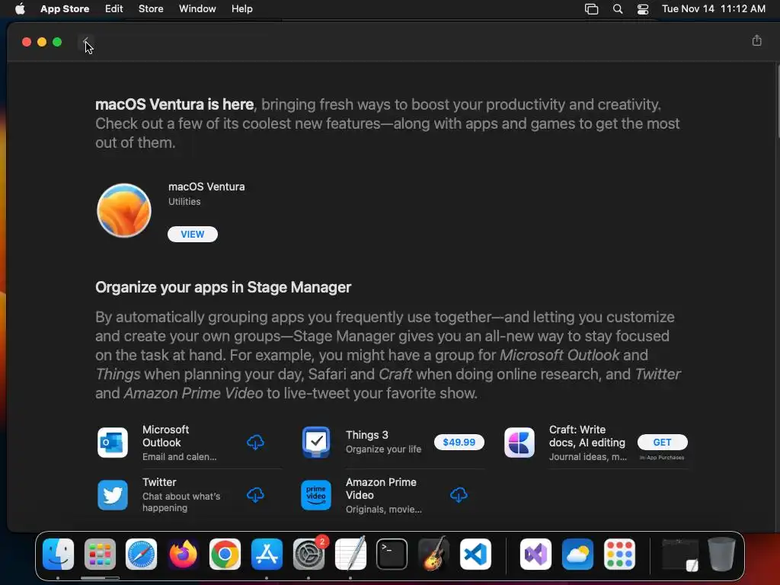Image resolution: width=780 pixels, height=585 pixels.
Task: Open the App Store menu
Action: (x=65, y=8)
